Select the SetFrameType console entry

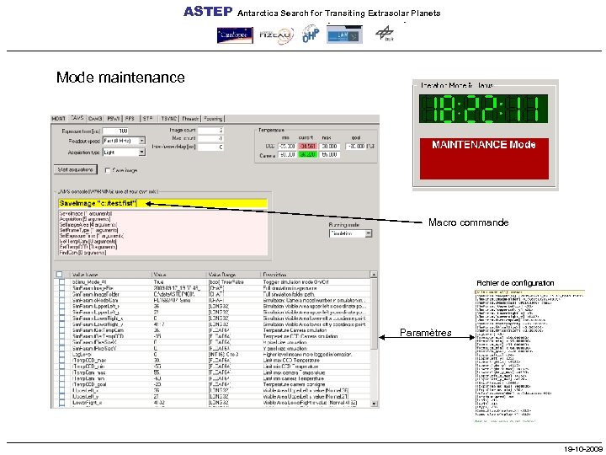click(x=88, y=230)
